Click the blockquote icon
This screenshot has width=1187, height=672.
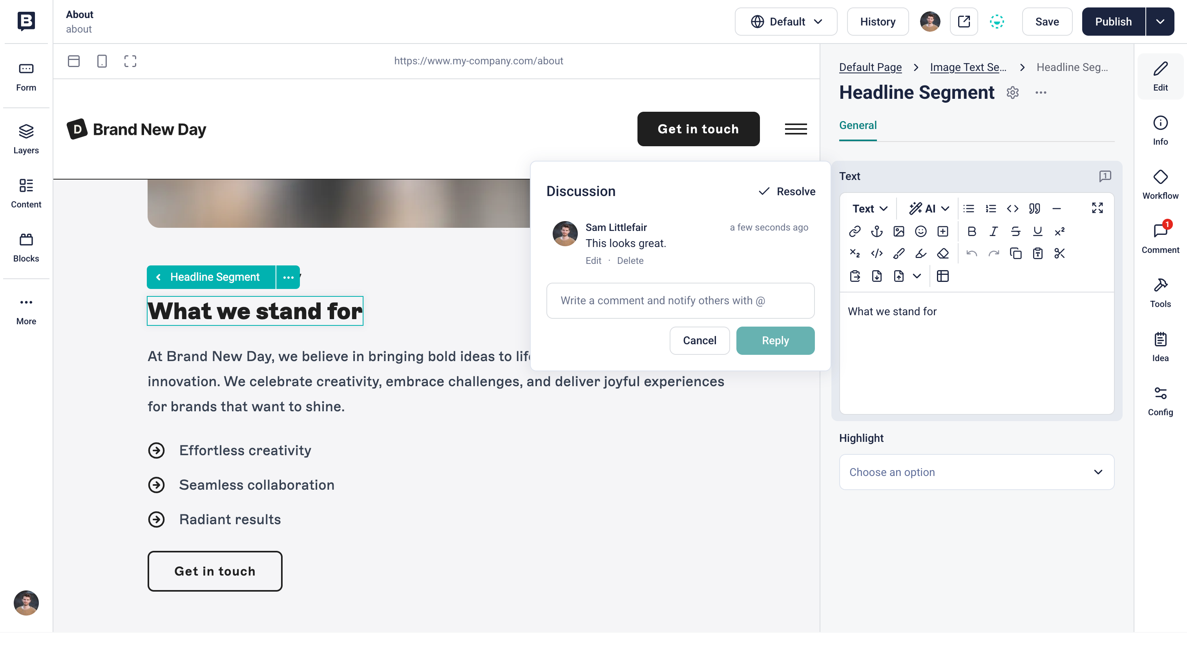[1035, 209]
